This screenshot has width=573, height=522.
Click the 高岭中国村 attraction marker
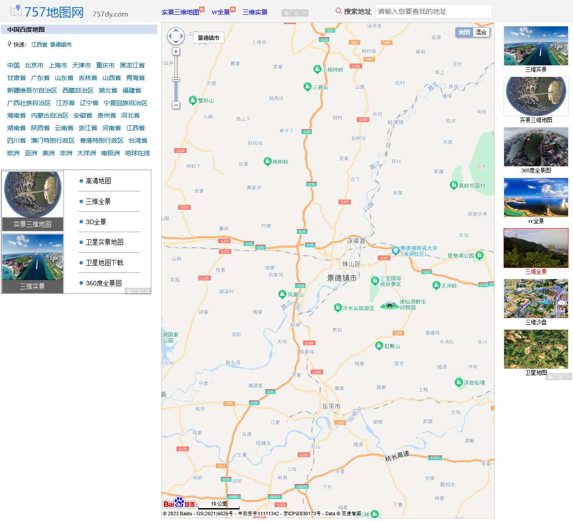click(x=453, y=185)
